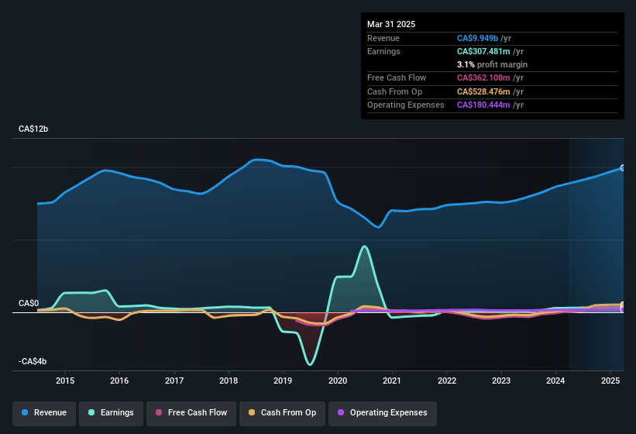Click the -CA$4b y-axis label
This screenshot has height=434, width=636.
pos(33,361)
